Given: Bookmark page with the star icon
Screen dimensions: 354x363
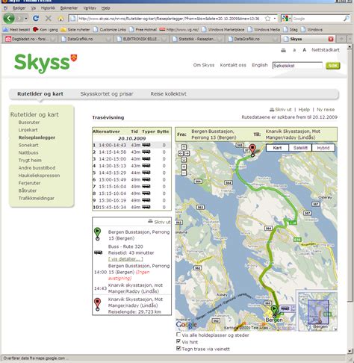Looking at the screenshot, I should pyautogui.click(x=267, y=19).
